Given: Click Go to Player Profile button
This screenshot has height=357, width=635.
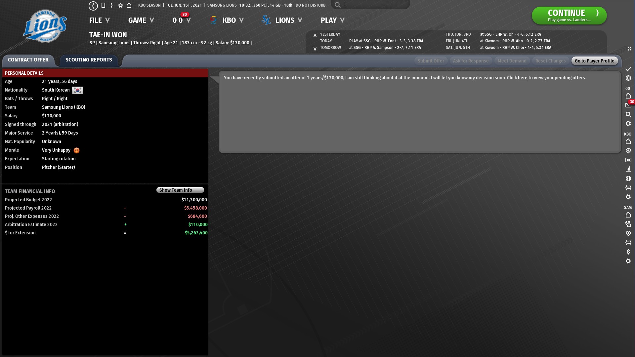Looking at the screenshot, I should coord(594,61).
